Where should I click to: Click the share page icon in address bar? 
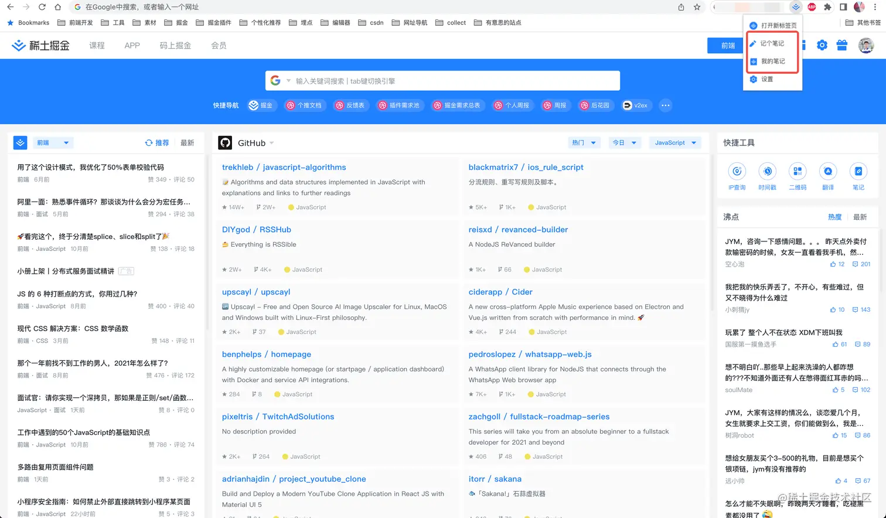click(x=681, y=7)
